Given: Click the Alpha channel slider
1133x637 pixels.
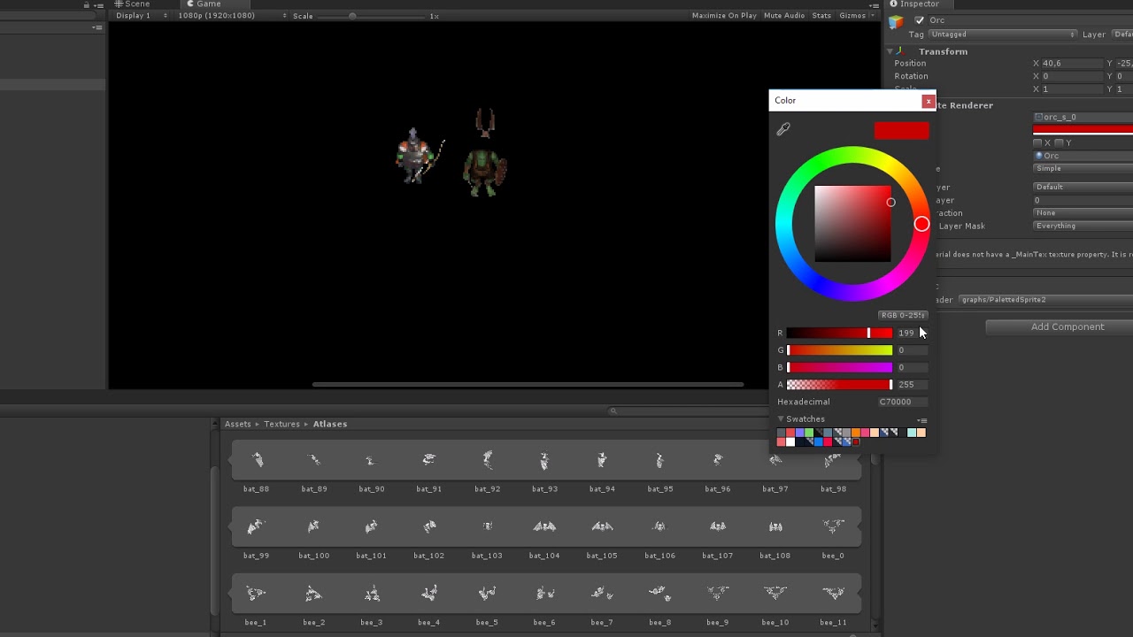Looking at the screenshot, I should (839, 385).
